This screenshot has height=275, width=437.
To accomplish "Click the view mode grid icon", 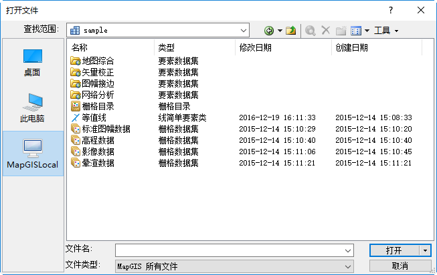I will pyautogui.click(x=356, y=31).
